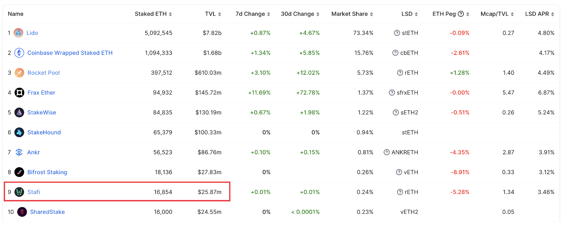565x228 pixels.
Task: Open the Bifrost Staking link
Action: coord(47,172)
